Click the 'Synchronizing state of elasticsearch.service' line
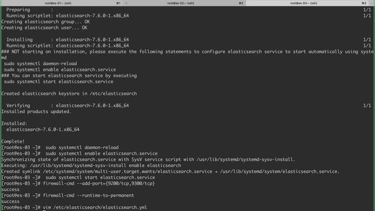The width and height of the screenshot is (375, 211). click(148, 159)
